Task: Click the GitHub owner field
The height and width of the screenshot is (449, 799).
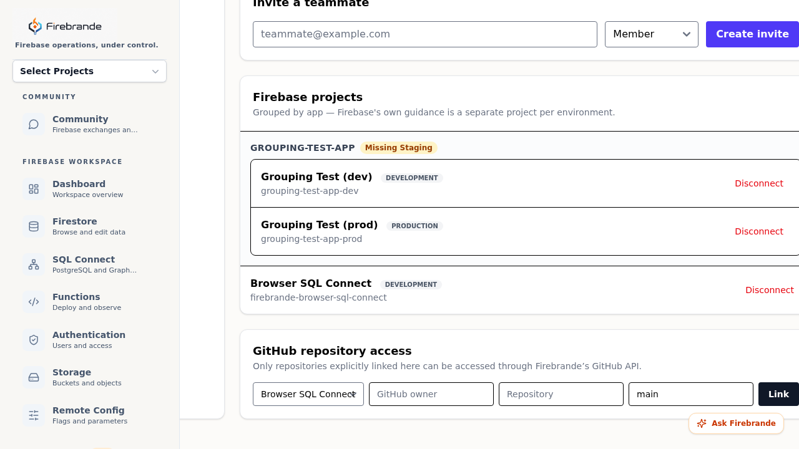Action: point(431,394)
